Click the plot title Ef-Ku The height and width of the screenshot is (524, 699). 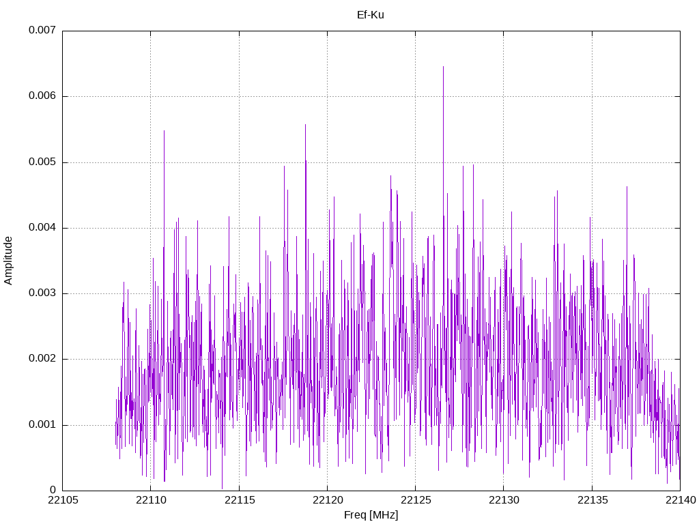pos(371,15)
